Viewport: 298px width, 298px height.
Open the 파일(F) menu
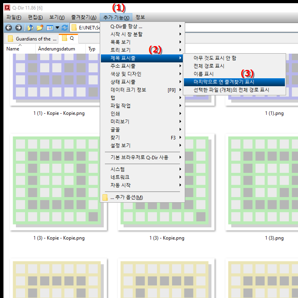pyautogui.click(x=14, y=17)
